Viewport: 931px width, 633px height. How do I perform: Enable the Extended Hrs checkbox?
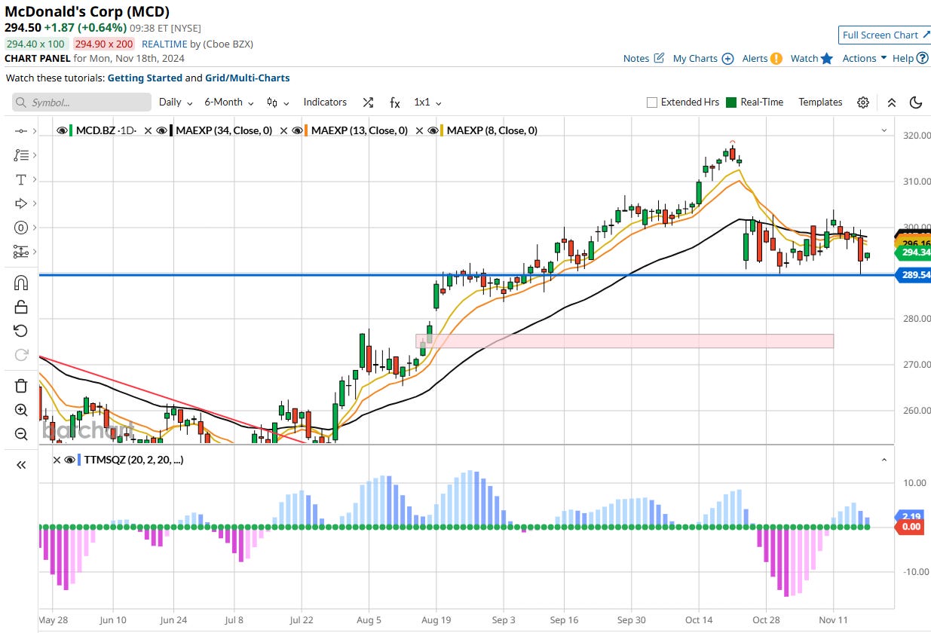pyautogui.click(x=652, y=102)
